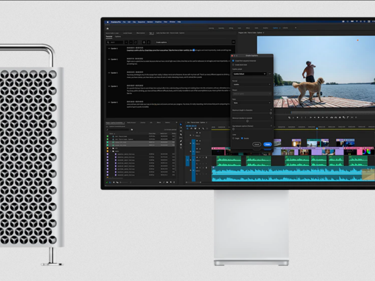The image size is (375, 281).
Task: Go to previous search result arrow
Action: (126, 42)
